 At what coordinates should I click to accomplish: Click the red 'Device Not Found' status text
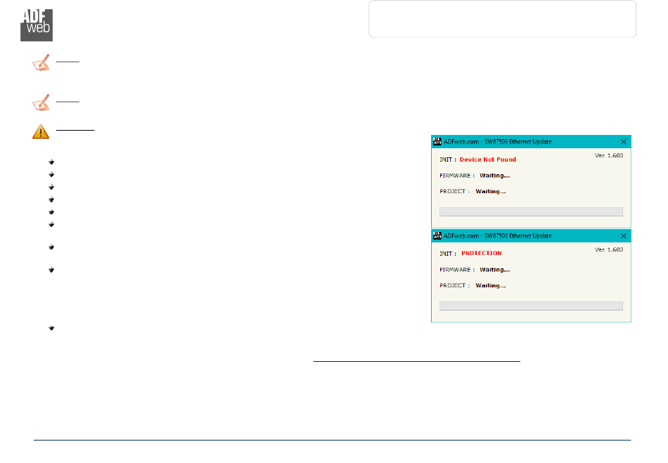click(x=488, y=159)
